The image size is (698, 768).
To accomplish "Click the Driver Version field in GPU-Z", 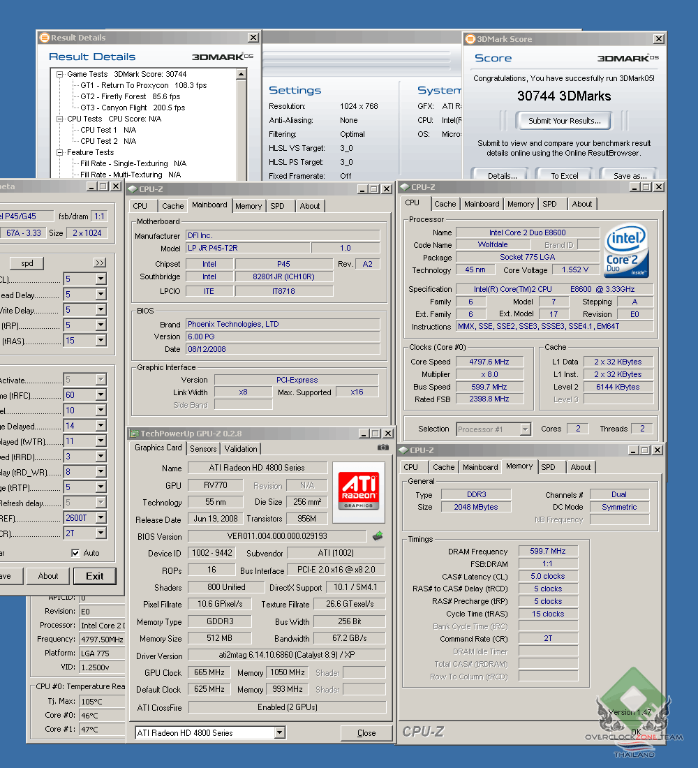I will 287,656.
